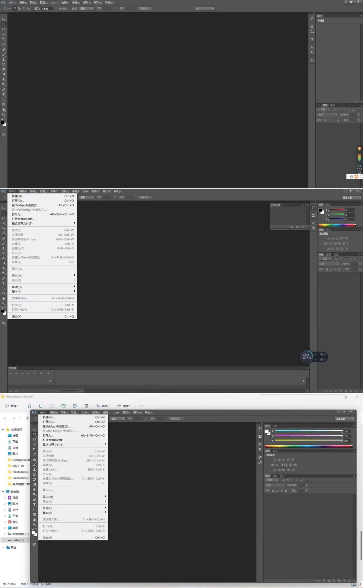Choose 退出(X) in the bottom window's File menu
Screen dimensions: 363x588
(47, 538)
